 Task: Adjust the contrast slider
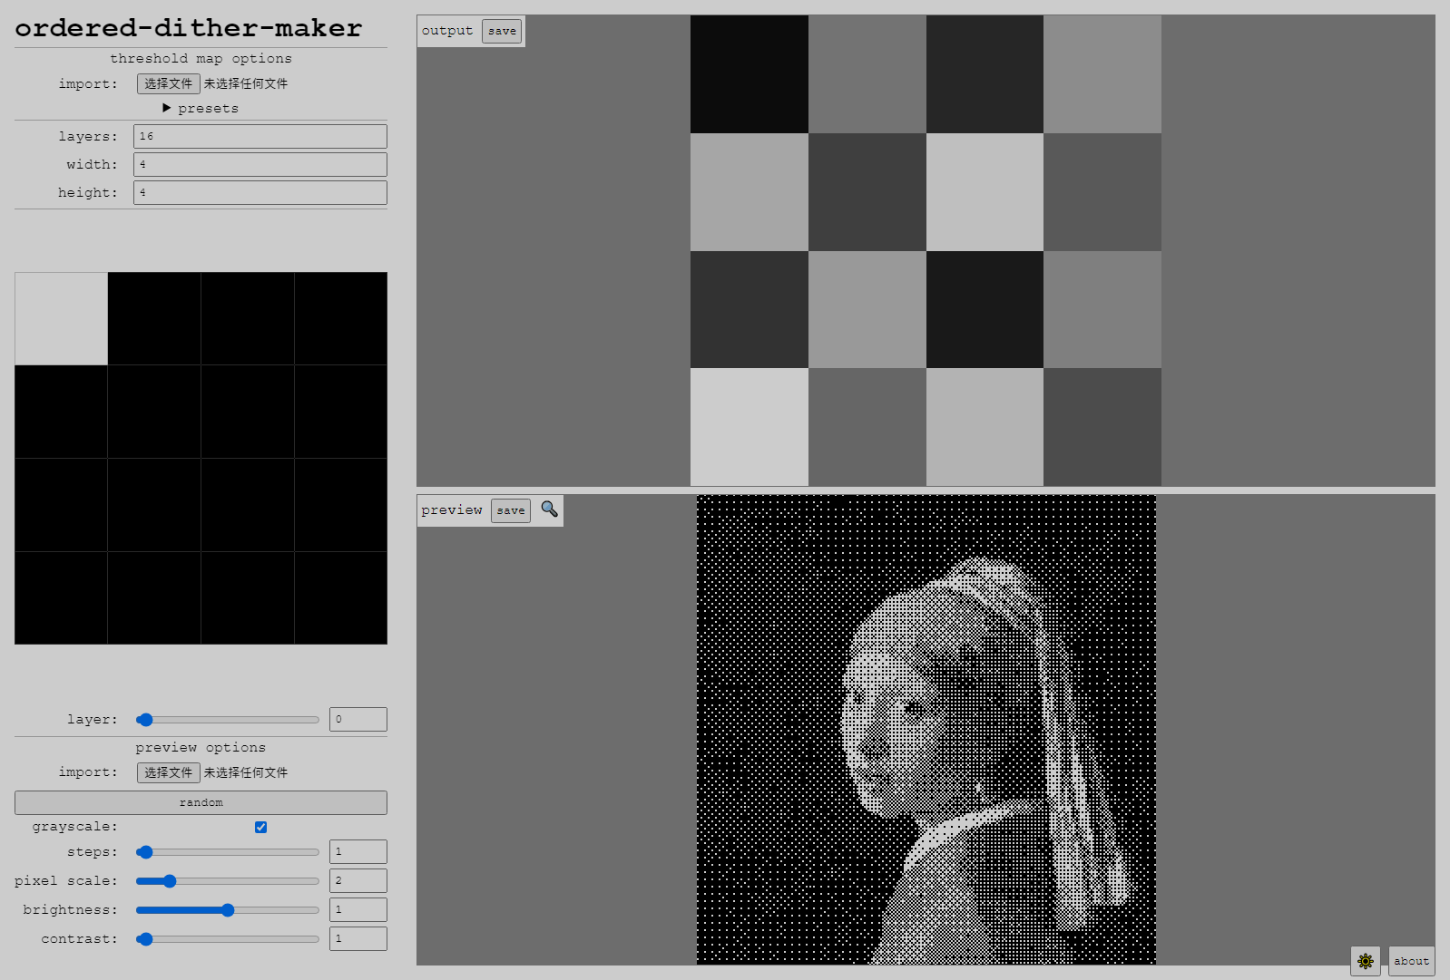click(x=228, y=939)
